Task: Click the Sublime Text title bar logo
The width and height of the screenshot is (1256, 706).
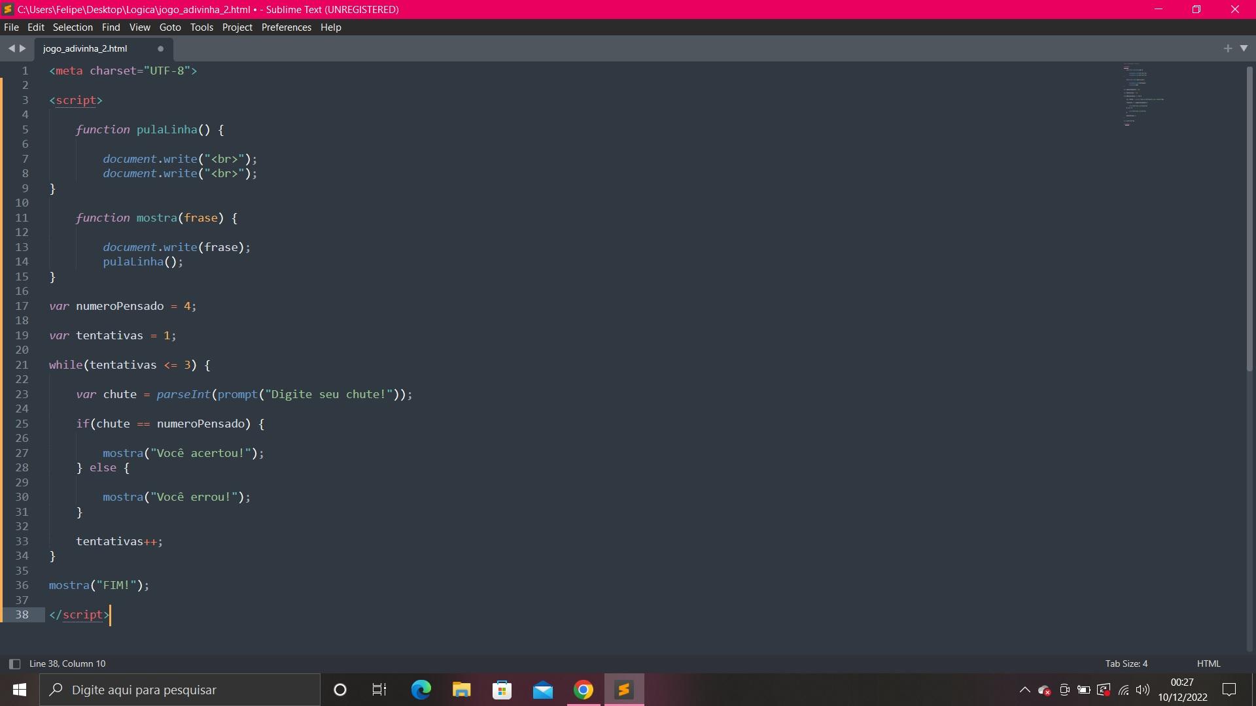Action: click(x=8, y=9)
